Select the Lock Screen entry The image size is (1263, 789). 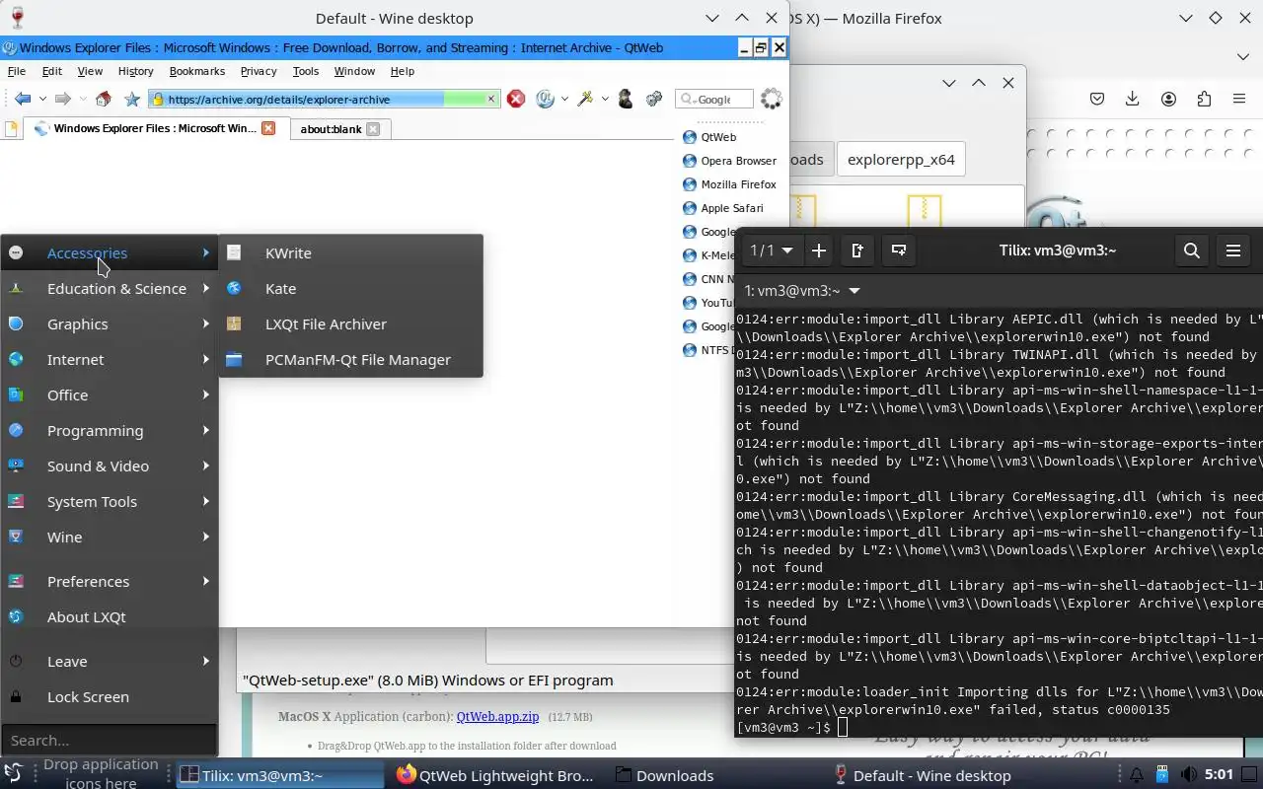coord(109,696)
